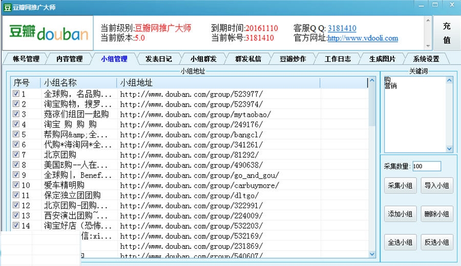The image size is (461, 266).
Task: Select URL ending group/249176/
Action: [x=192, y=125]
